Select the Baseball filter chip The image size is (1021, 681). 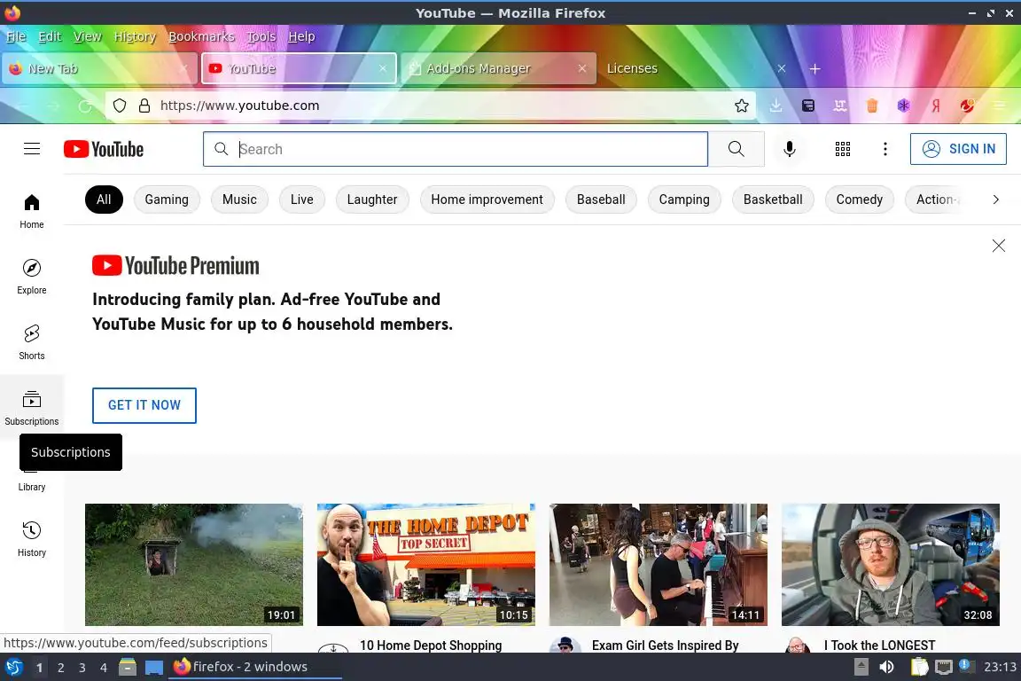coord(601,200)
